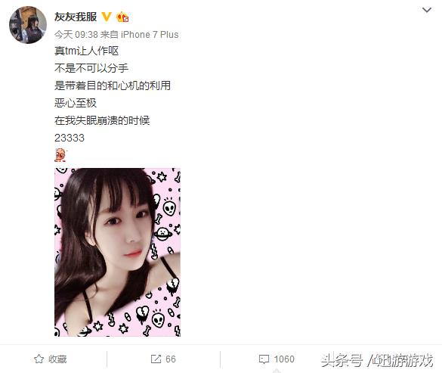
Task: Click the star favorite icon
Action: coord(39,359)
